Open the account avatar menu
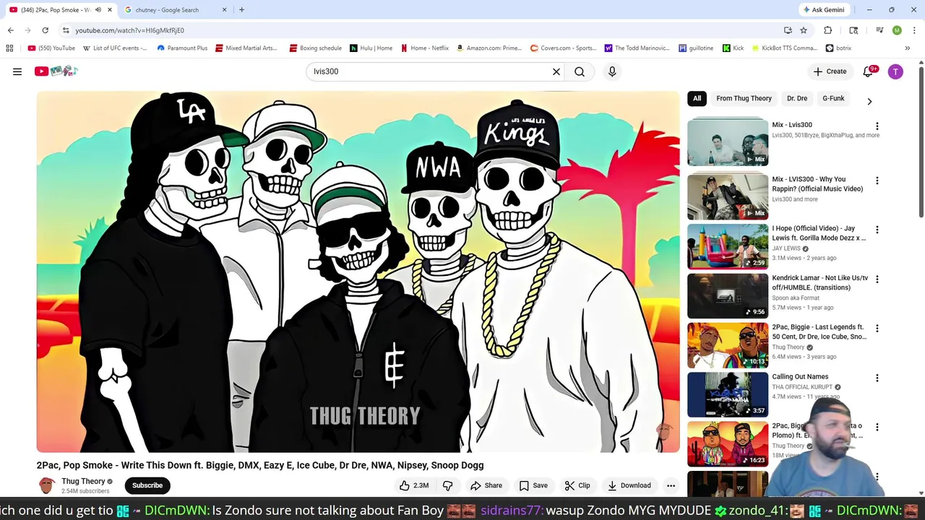The height and width of the screenshot is (520, 925). (895, 71)
